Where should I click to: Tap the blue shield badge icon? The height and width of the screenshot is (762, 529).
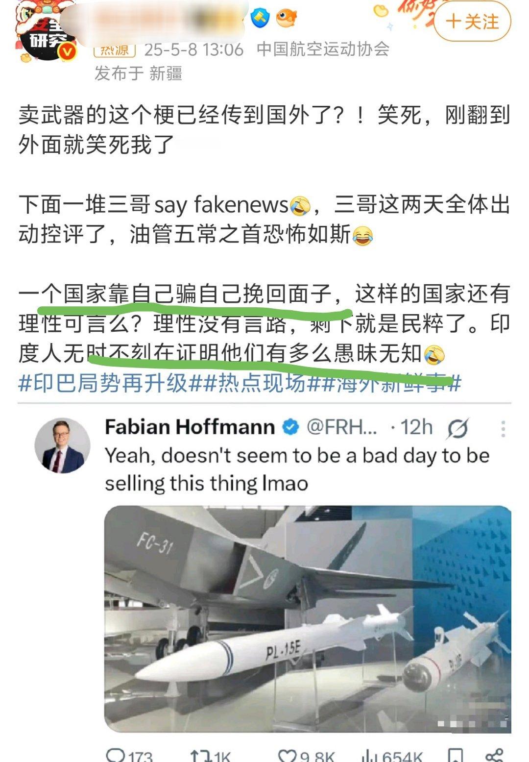coord(260,18)
